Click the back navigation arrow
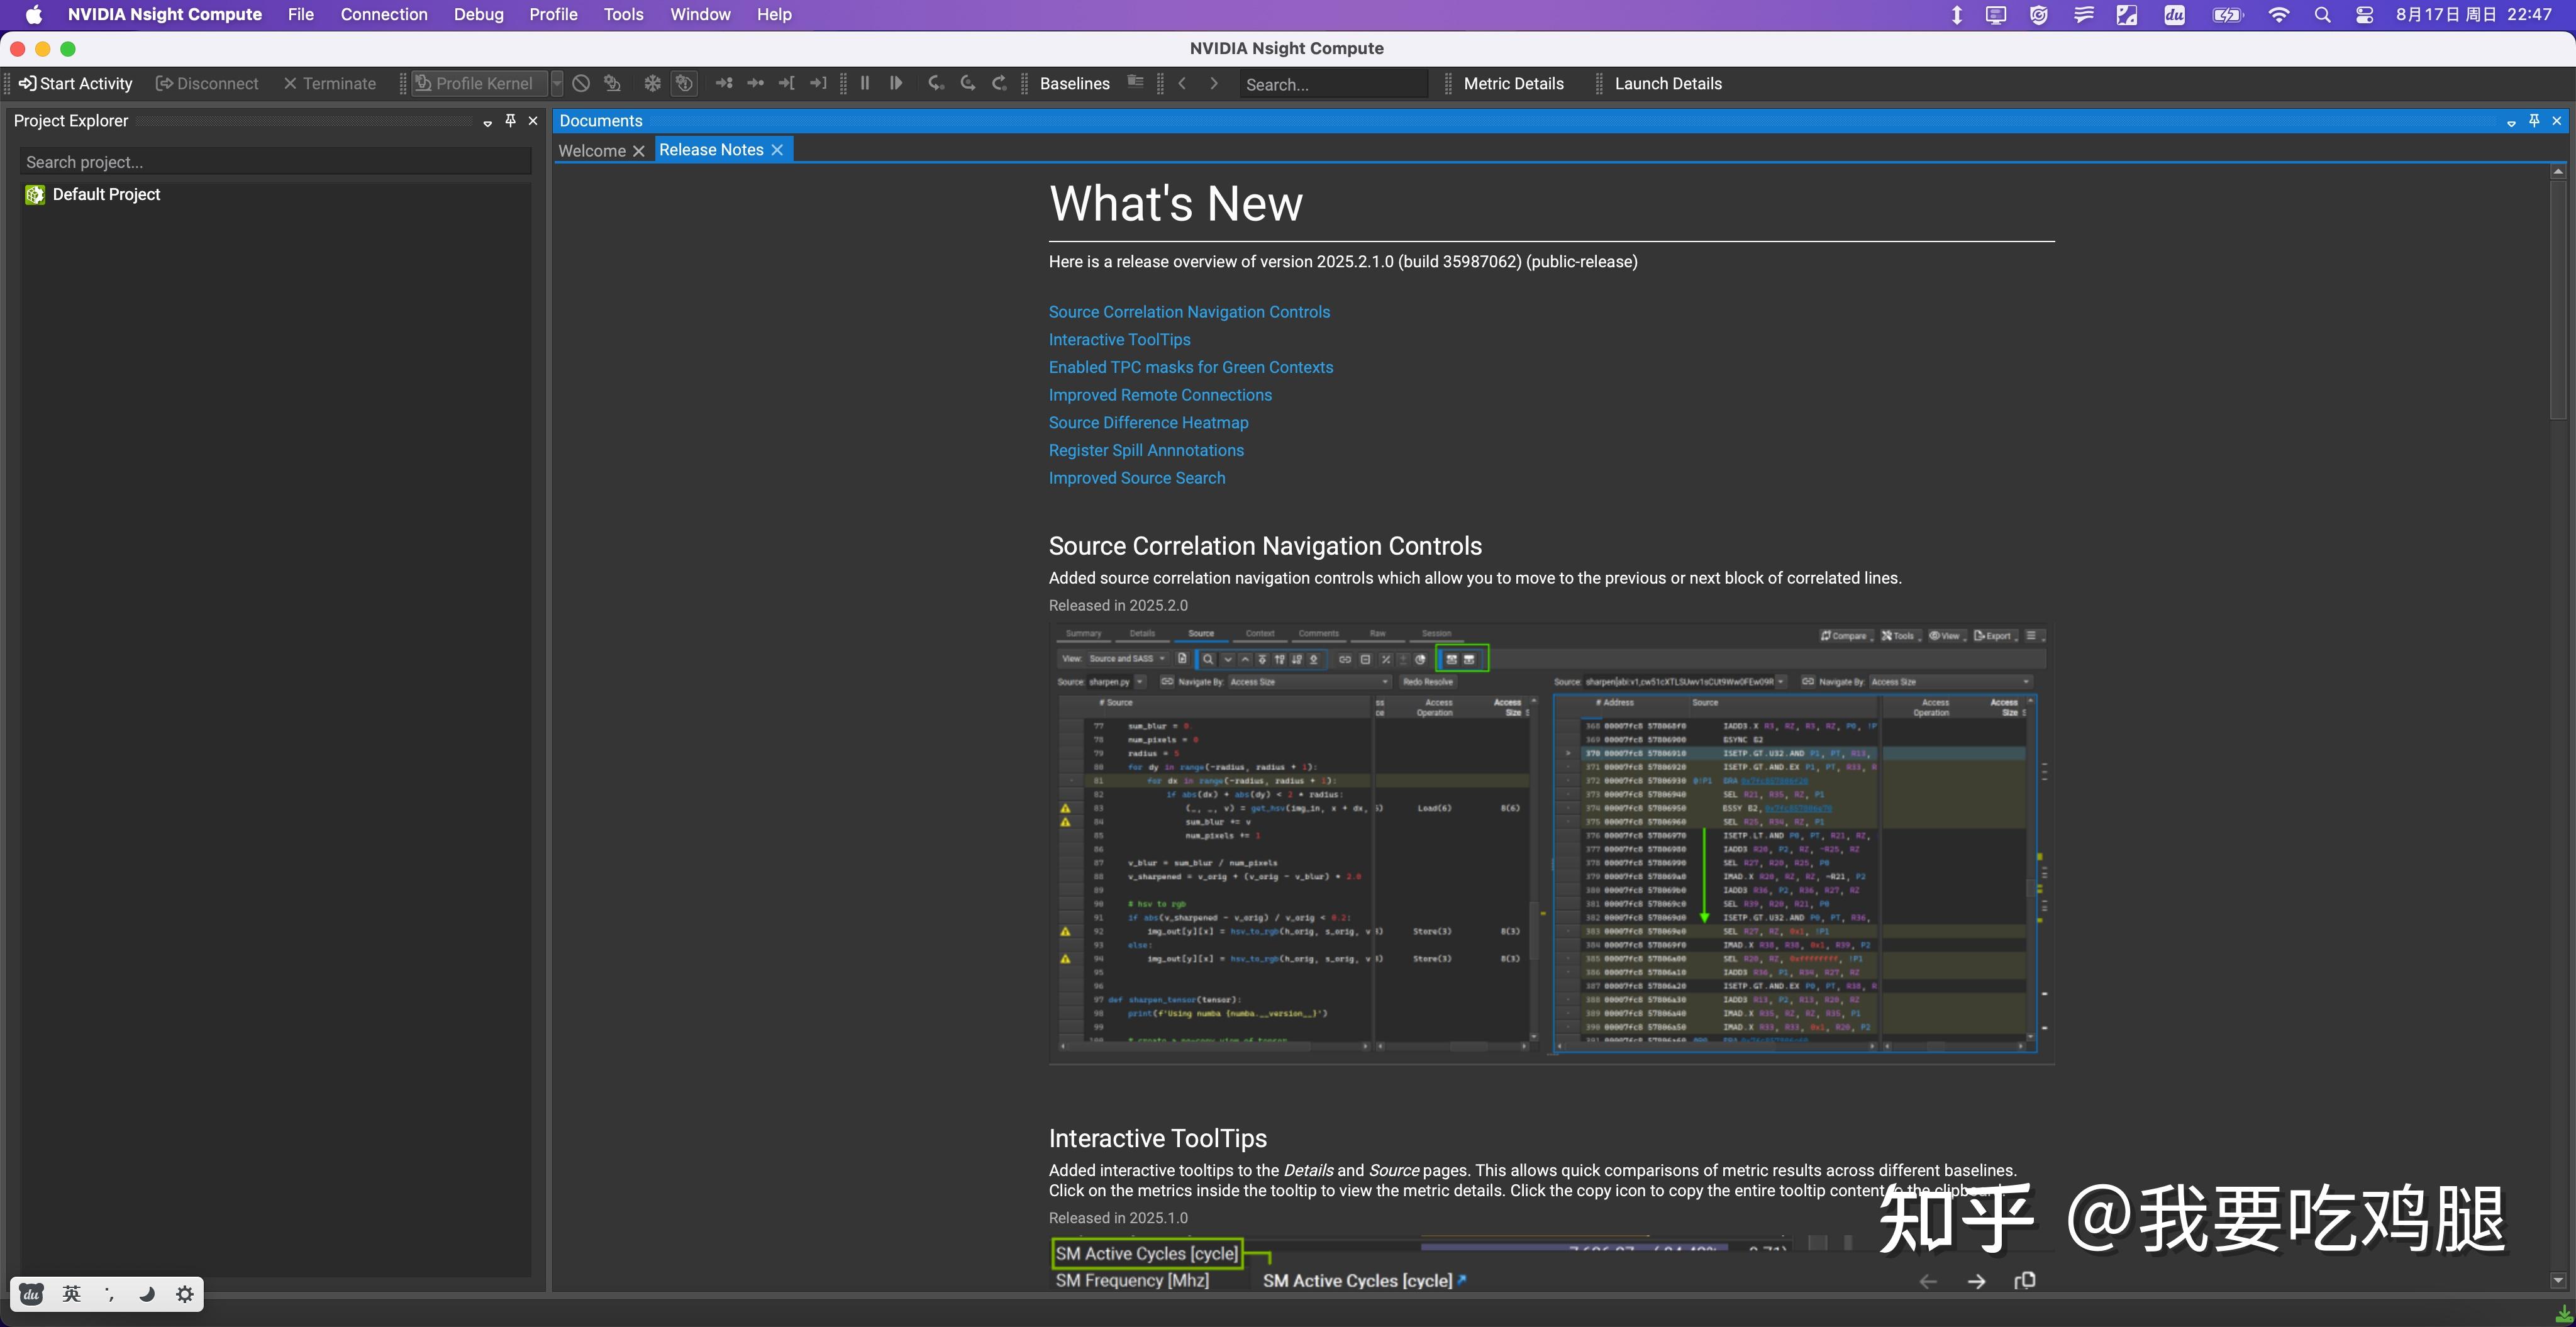The height and width of the screenshot is (1327, 2576). click(1183, 84)
